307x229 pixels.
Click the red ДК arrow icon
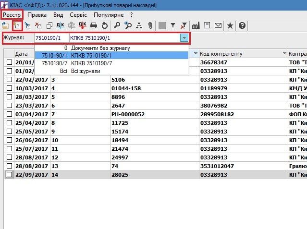click(83, 25)
